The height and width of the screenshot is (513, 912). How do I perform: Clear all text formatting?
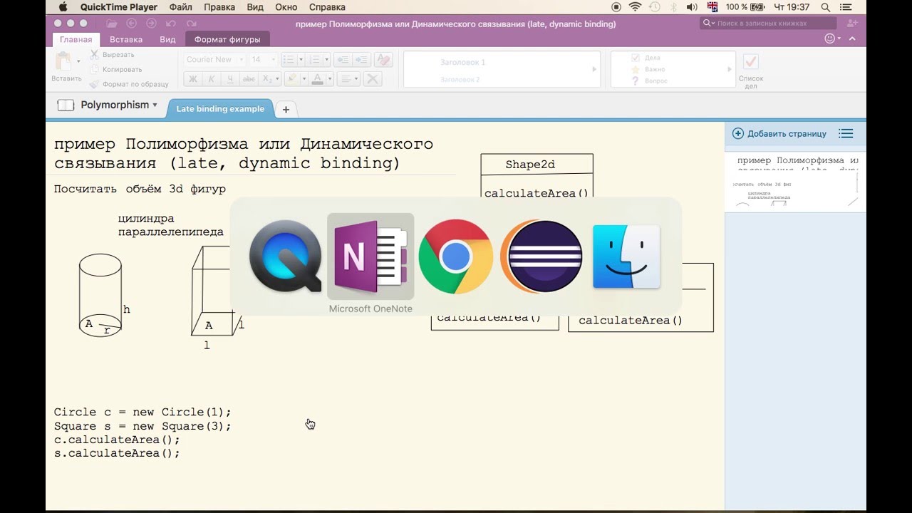(x=383, y=60)
